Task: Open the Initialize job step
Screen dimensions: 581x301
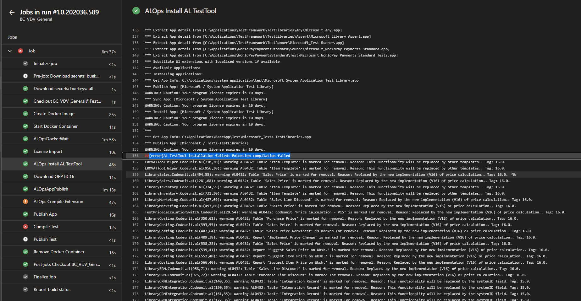Action: pos(62,63)
